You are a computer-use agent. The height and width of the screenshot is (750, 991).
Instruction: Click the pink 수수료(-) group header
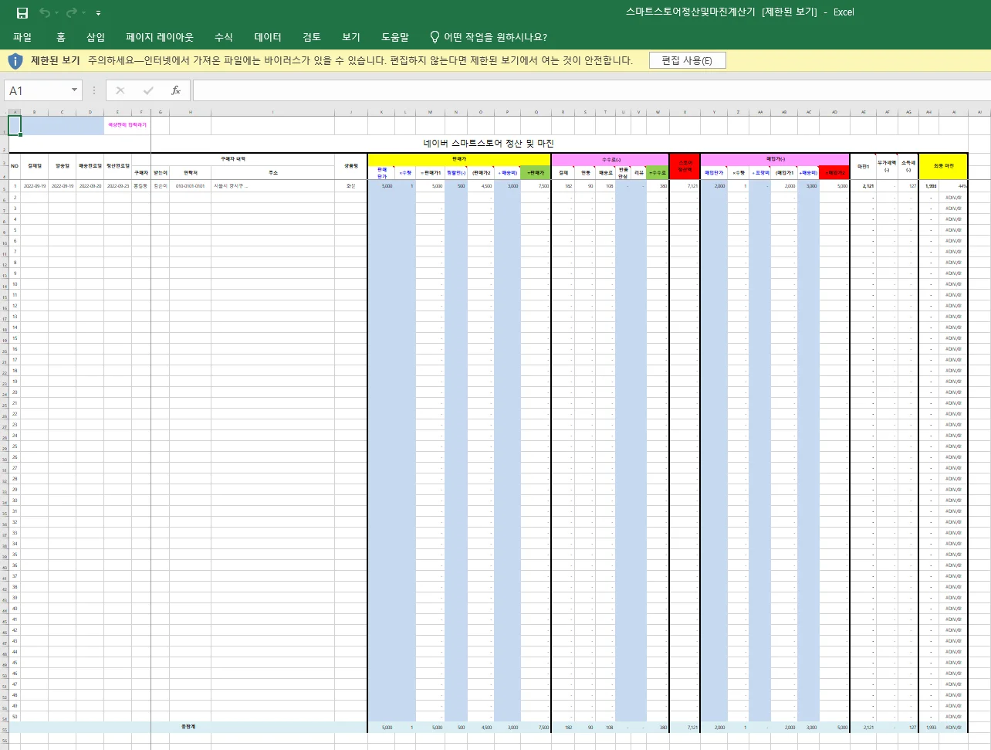coord(611,159)
